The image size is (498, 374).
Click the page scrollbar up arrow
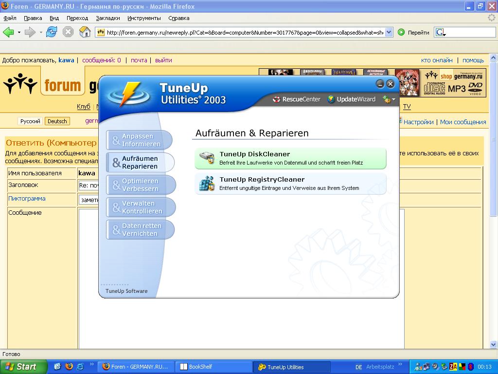click(x=493, y=57)
